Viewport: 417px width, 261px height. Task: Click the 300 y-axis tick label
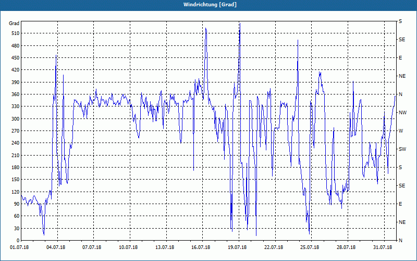click(x=16, y=118)
